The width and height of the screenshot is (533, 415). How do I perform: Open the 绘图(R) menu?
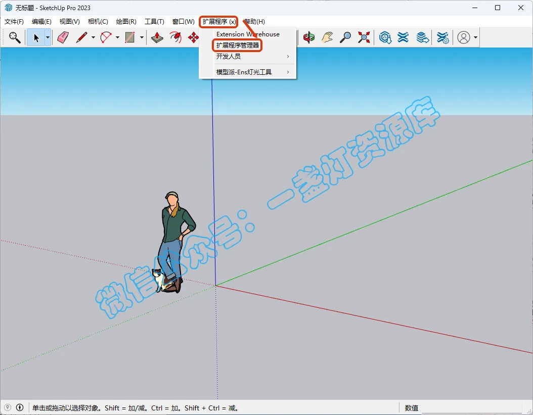(x=126, y=21)
